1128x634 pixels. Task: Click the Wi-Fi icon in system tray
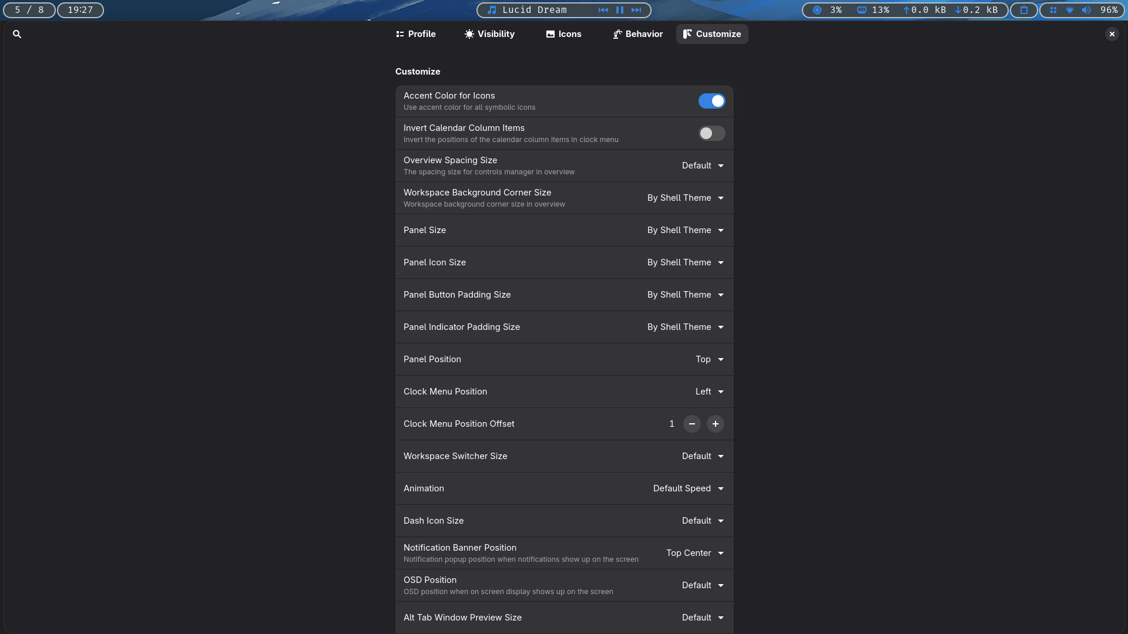(1070, 10)
